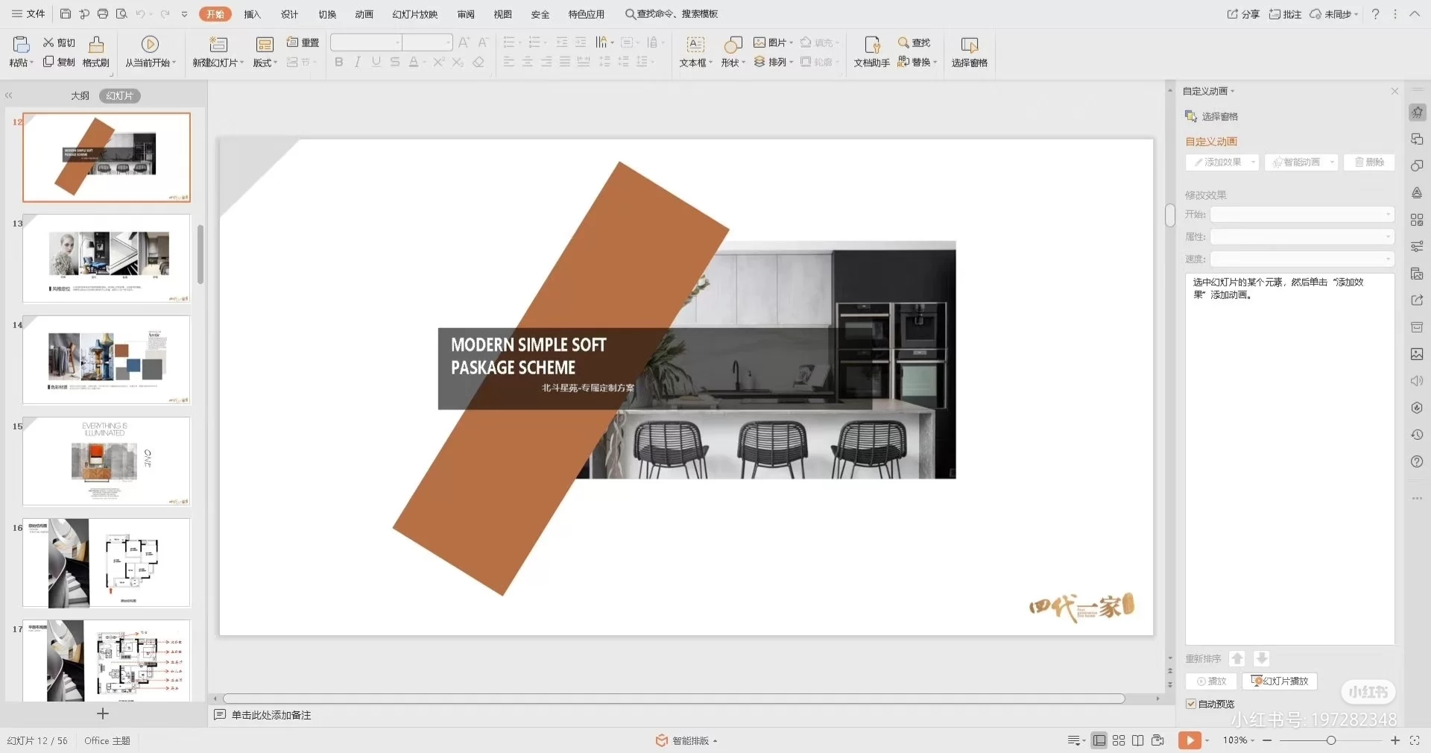The height and width of the screenshot is (753, 1431).
Task: Toggle bold formatting
Action: 339,62
